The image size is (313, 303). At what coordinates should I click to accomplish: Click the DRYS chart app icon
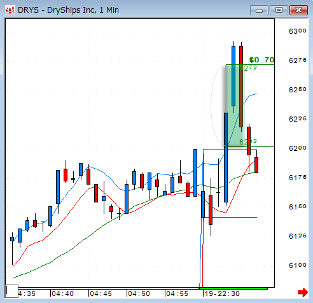coord(10,10)
